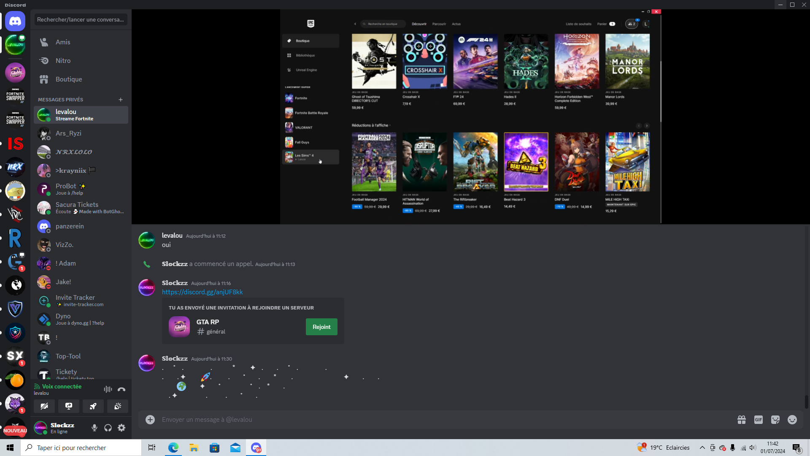This screenshot has width=810, height=456.
Task: Open the Mail app from the taskbar
Action: pyautogui.click(x=235, y=448)
